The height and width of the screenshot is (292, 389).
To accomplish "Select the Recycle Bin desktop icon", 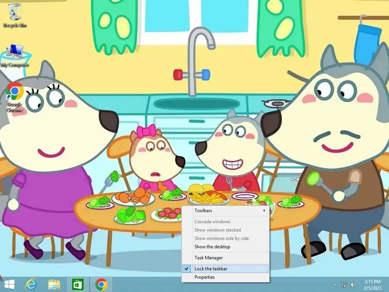I will coord(15,16).
